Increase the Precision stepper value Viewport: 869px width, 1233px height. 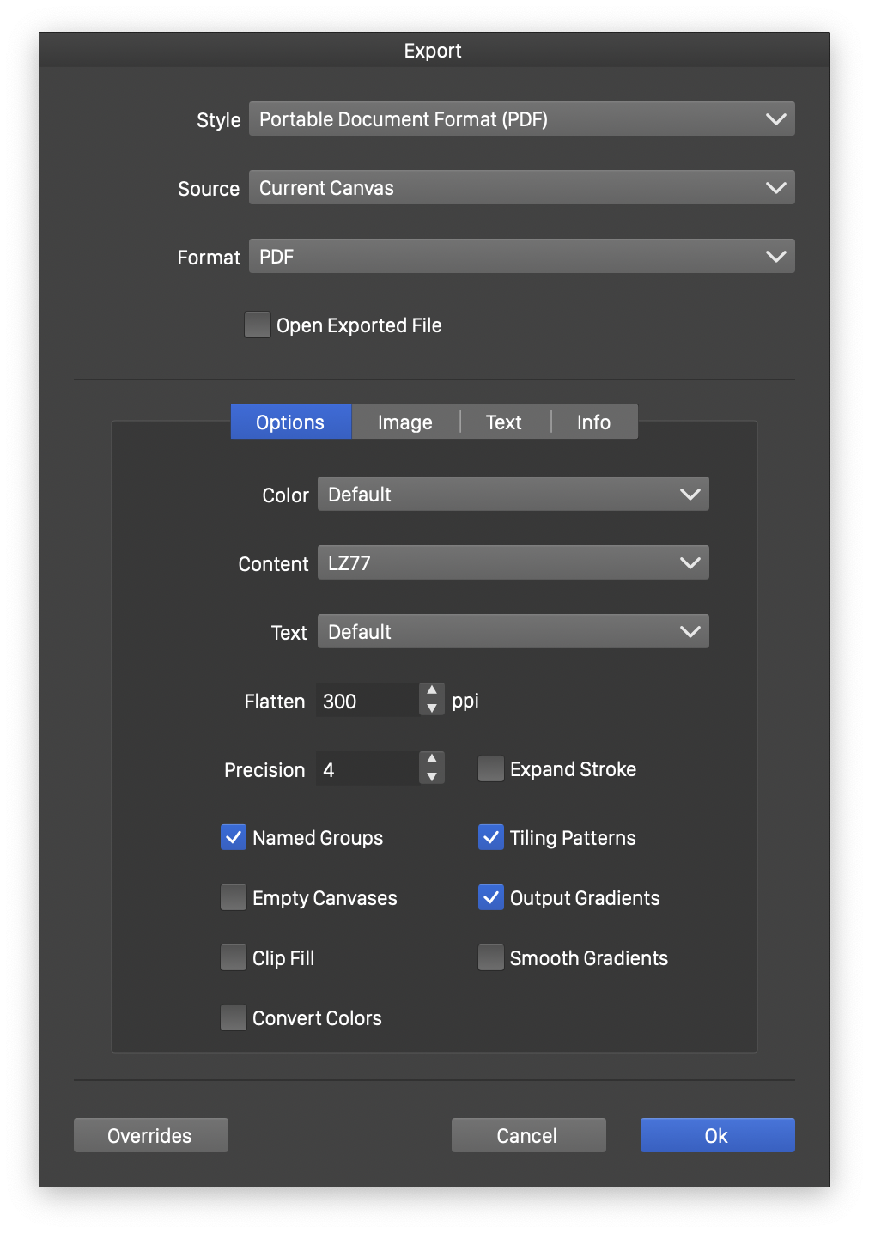click(432, 759)
